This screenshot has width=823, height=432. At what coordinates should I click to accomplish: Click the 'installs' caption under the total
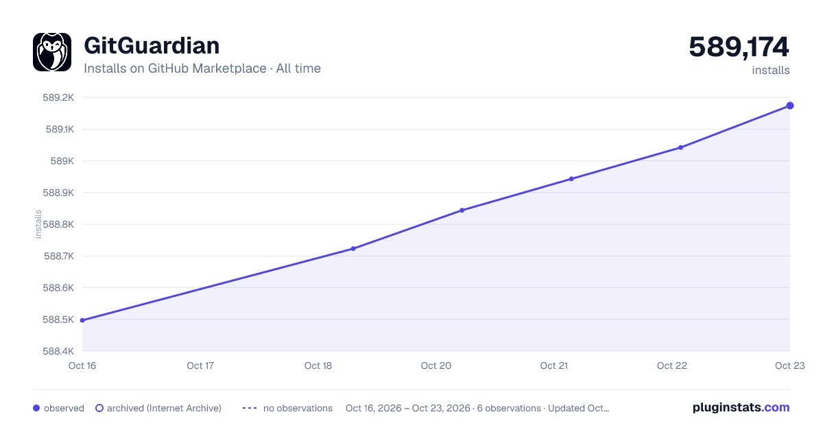(x=771, y=70)
